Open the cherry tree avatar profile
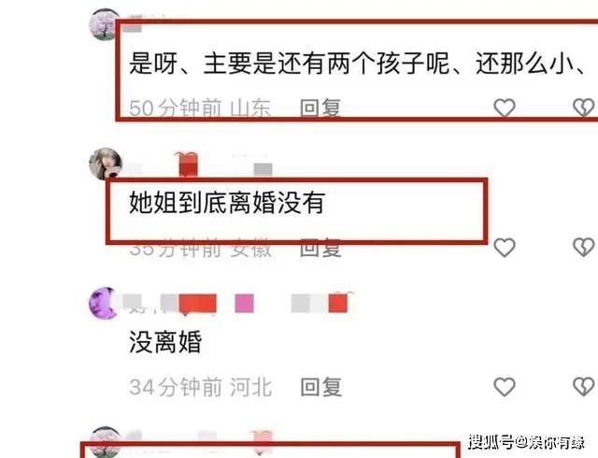This screenshot has width=598, height=458. click(x=104, y=23)
